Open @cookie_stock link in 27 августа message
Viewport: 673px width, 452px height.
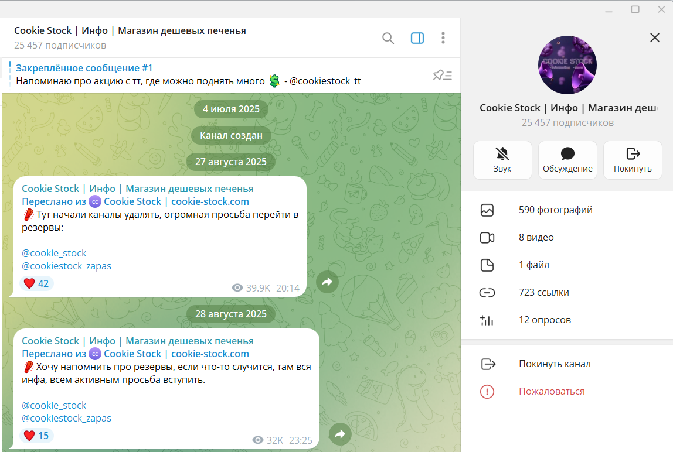point(54,253)
